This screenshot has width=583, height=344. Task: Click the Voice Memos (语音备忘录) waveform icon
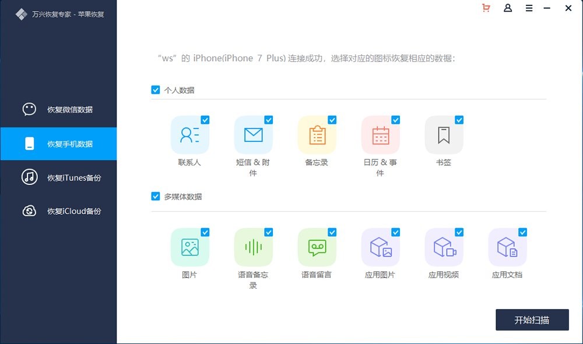[253, 247]
